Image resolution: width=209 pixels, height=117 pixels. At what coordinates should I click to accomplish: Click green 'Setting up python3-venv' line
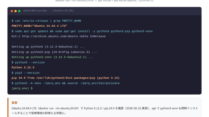tap(52, 57)
